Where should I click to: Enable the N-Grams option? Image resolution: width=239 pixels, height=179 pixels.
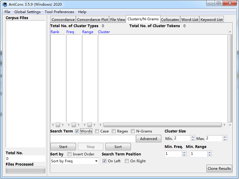coord(133,131)
